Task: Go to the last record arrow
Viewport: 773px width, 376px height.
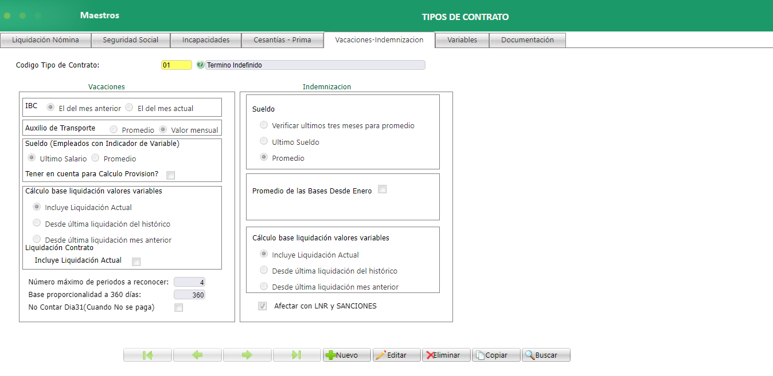Action: tap(297, 355)
